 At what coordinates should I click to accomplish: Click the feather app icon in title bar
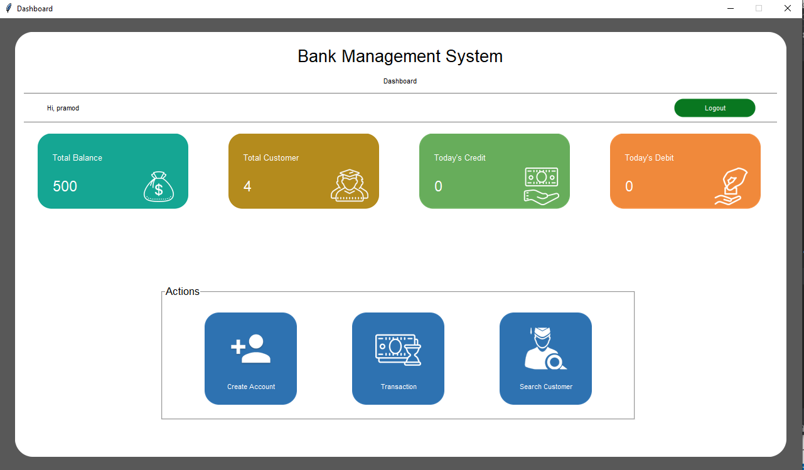click(x=8, y=9)
